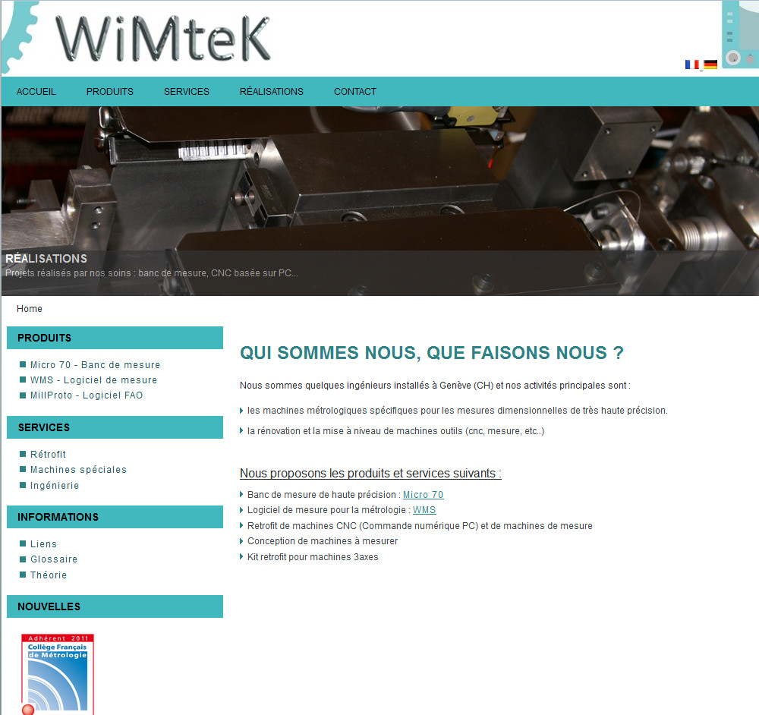Open the Accueil menu item
The image size is (759, 715).
[x=36, y=92]
